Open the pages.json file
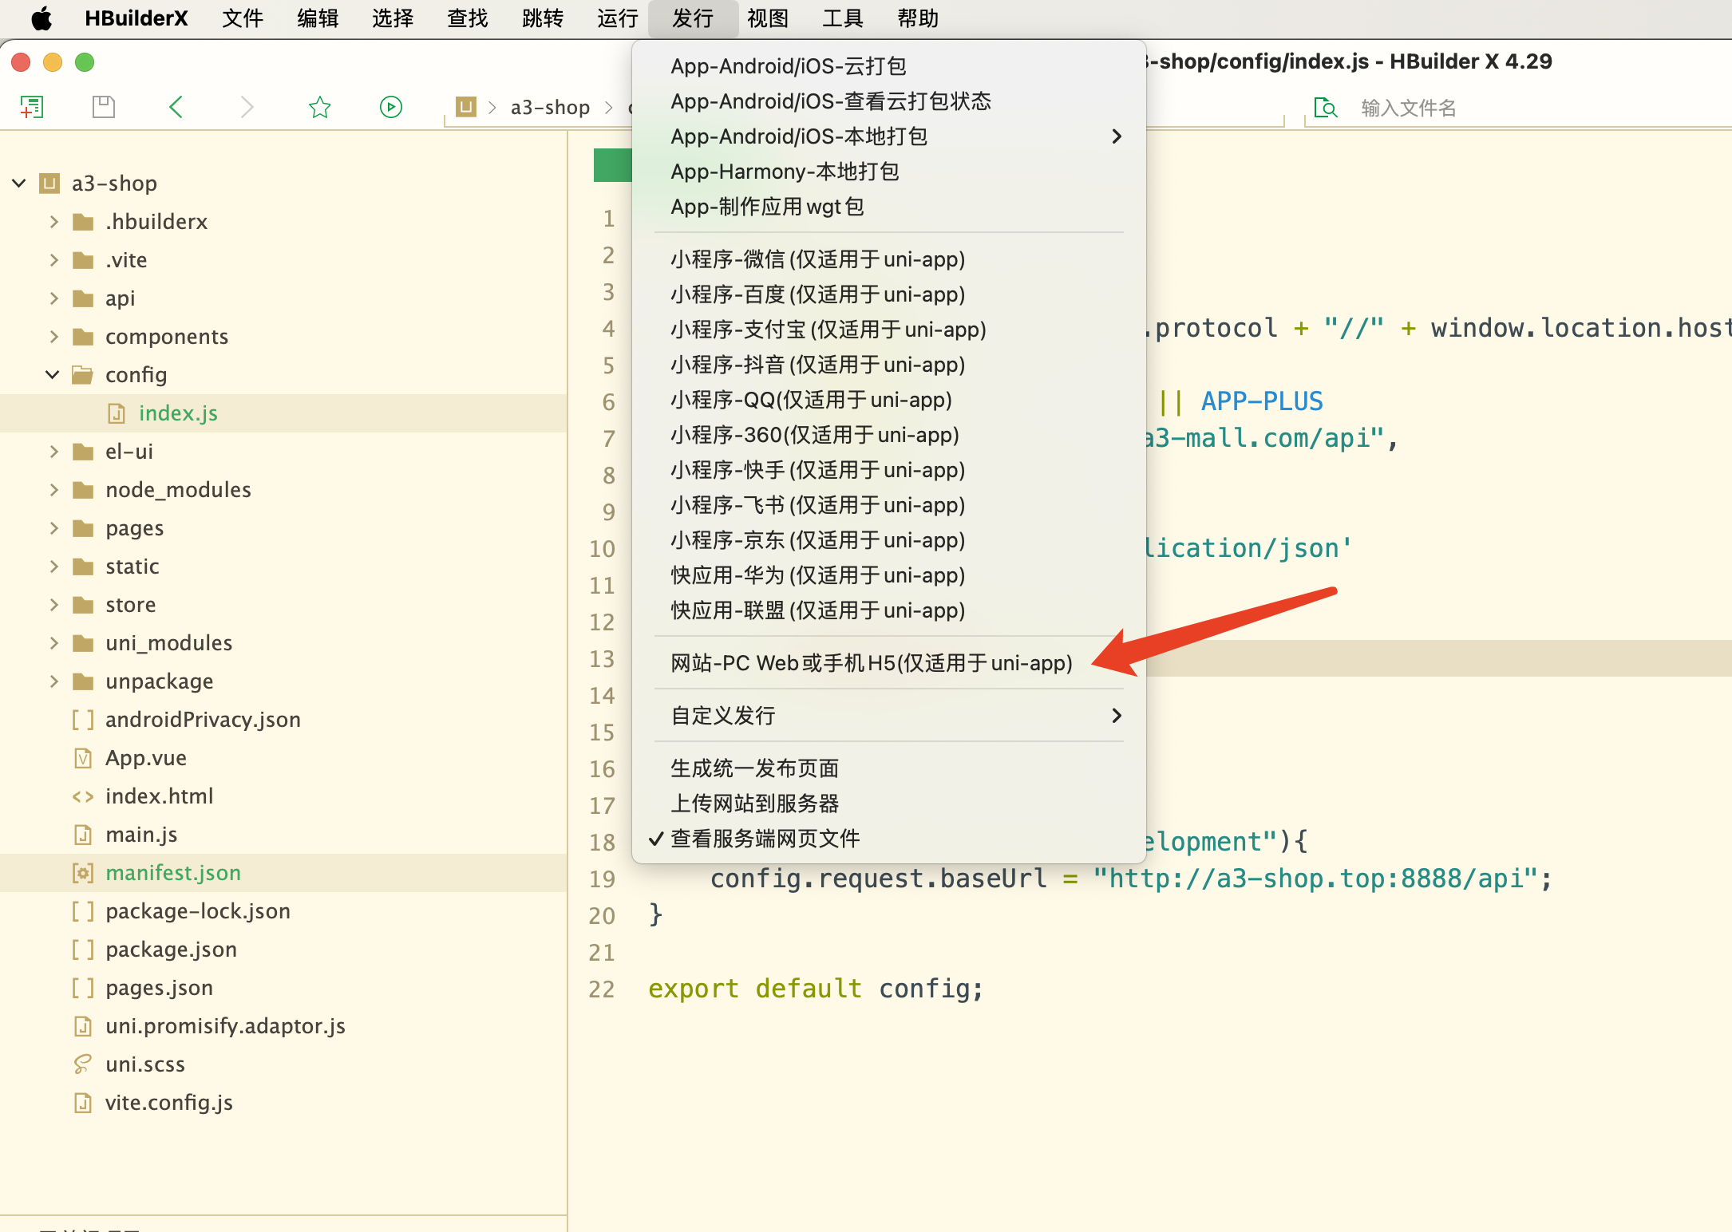 [x=159, y=988]
